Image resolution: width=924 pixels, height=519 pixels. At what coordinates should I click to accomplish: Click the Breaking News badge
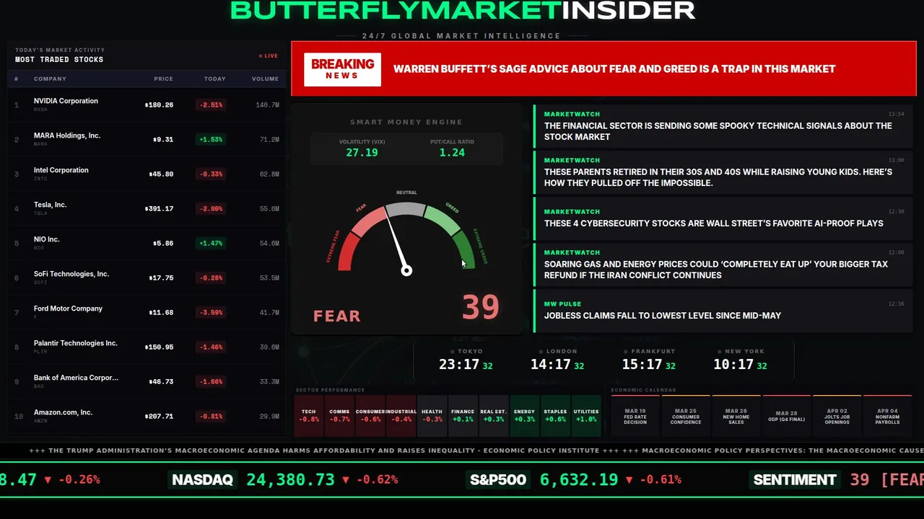tap(342, 69)
